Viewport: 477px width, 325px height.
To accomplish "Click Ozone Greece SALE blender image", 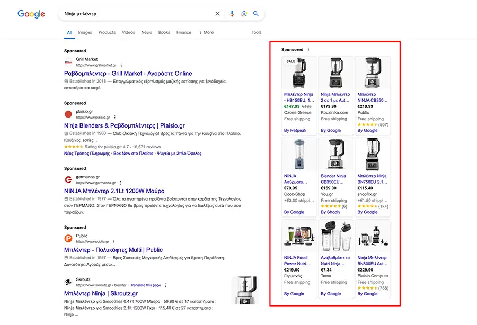I will tap(299, 73).
